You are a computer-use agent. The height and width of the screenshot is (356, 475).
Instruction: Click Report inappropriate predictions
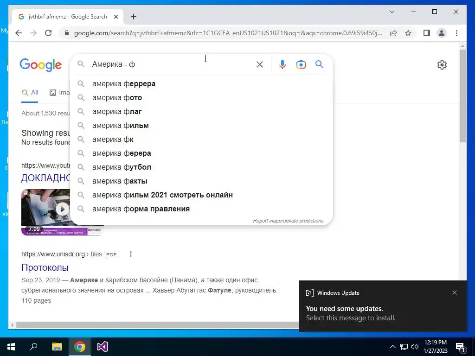pos(288,221)
